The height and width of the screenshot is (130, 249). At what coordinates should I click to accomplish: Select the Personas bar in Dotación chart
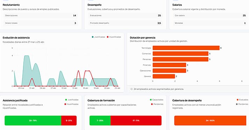click(x=180, y=59)
